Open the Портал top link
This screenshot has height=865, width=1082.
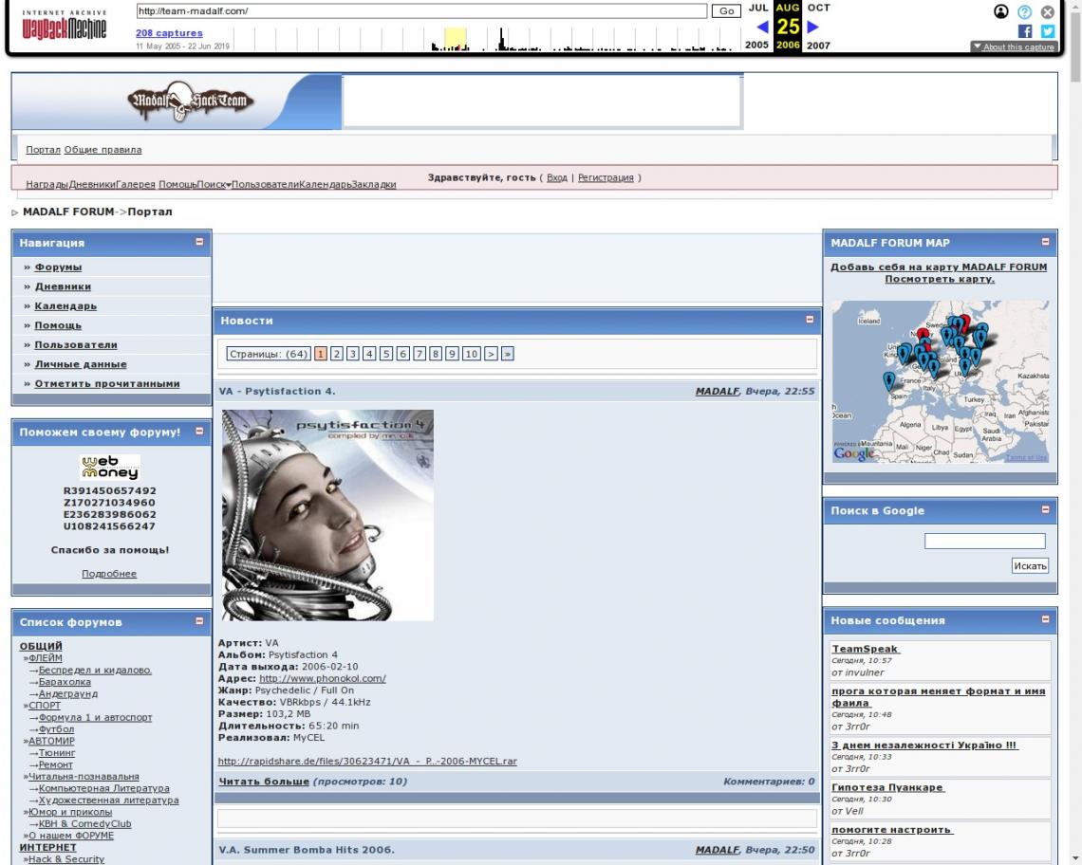[x=43, y=150]
